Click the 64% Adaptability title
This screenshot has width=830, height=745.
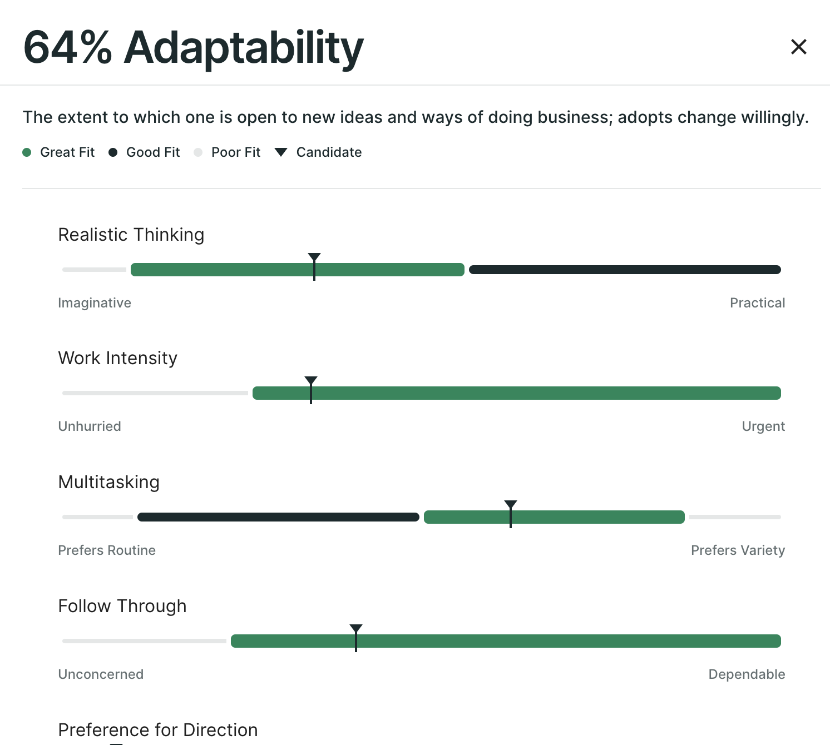coord(193,48)
